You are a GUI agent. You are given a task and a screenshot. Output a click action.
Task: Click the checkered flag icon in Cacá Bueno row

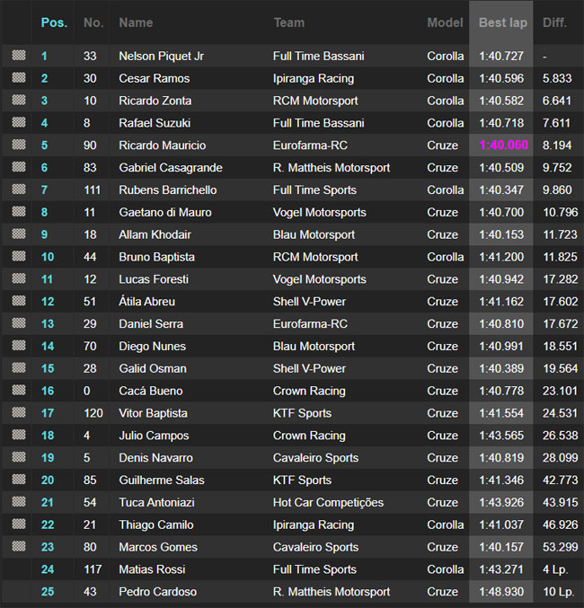[x=19, y=390]
